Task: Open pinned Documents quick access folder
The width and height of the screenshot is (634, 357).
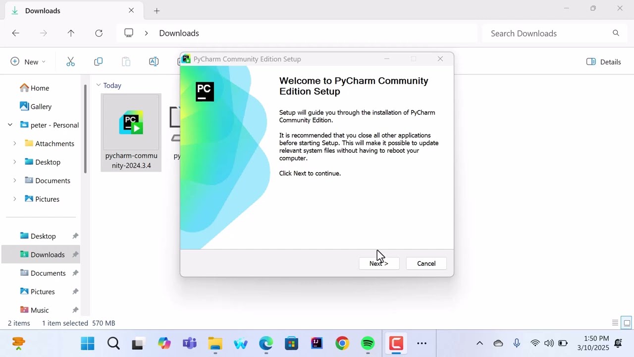Action: point(42,273)
